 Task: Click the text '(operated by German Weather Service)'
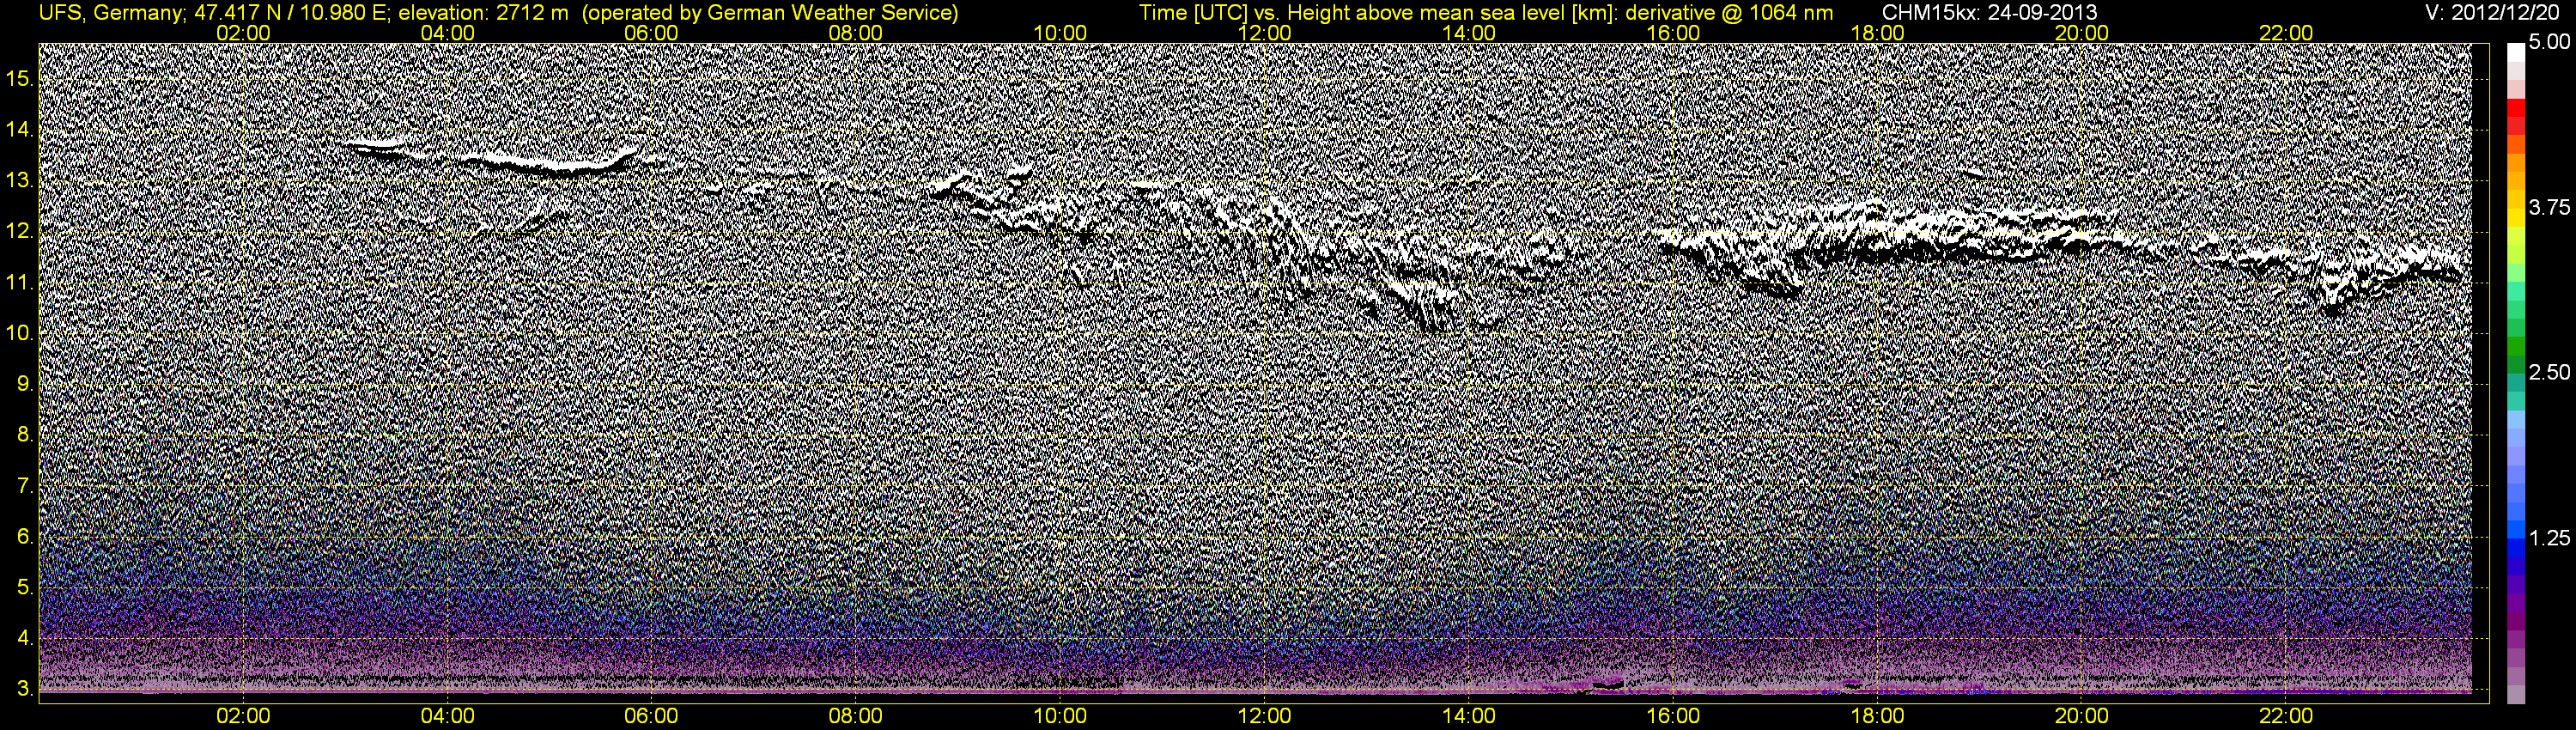pos(770,12)
